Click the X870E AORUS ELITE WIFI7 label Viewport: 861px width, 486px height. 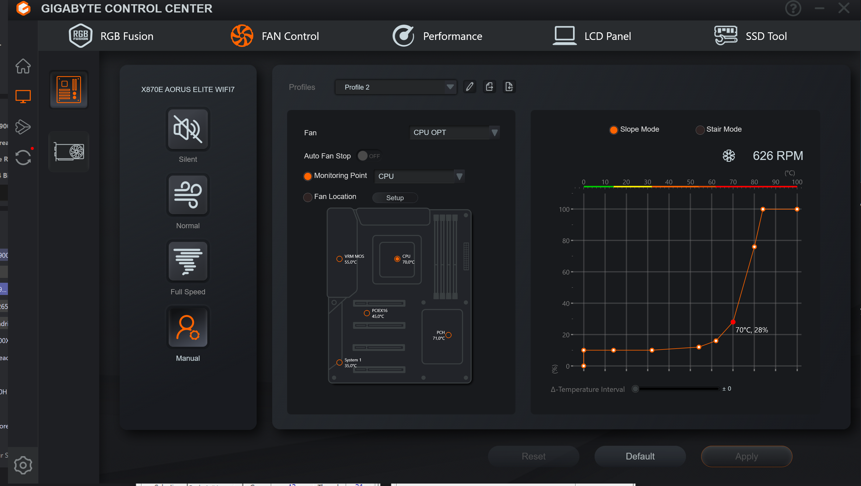pyautogui.click(x=188, y=89)
